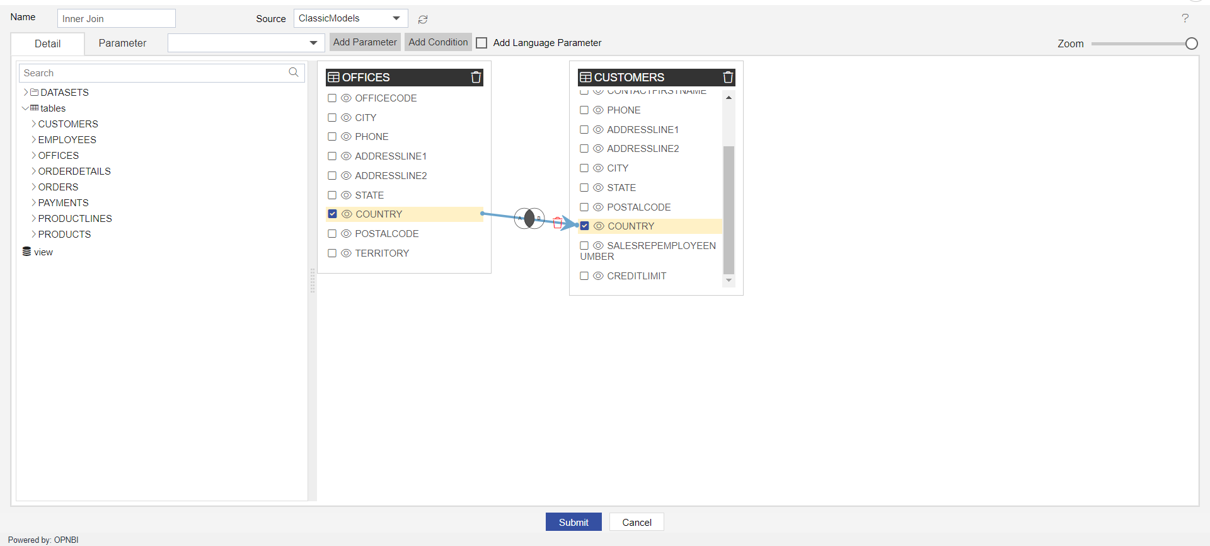Toggle eye icon for CUSTOMERS CITY

pos(598,168)
